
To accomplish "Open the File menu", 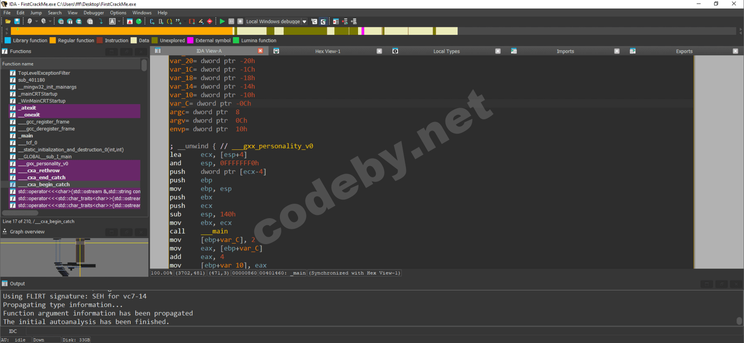I will point(7,13).
